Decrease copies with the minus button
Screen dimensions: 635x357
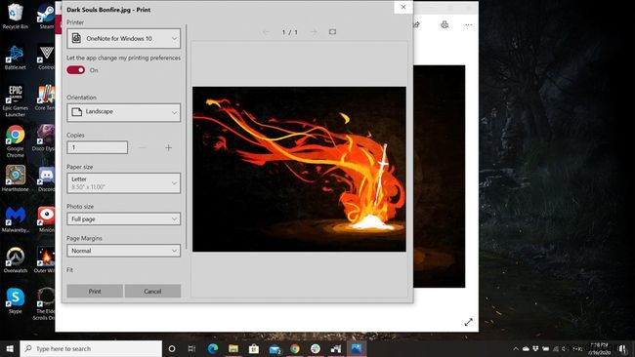point(143,147)
